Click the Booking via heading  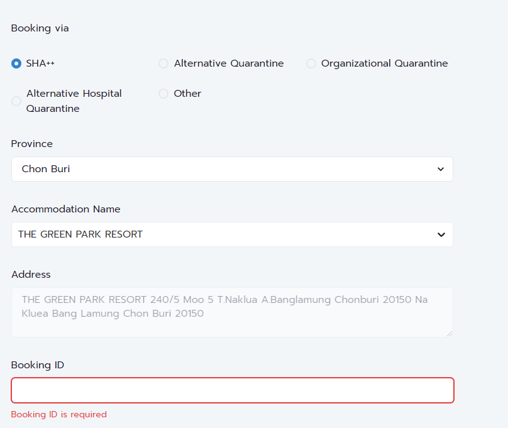[40, 28]
